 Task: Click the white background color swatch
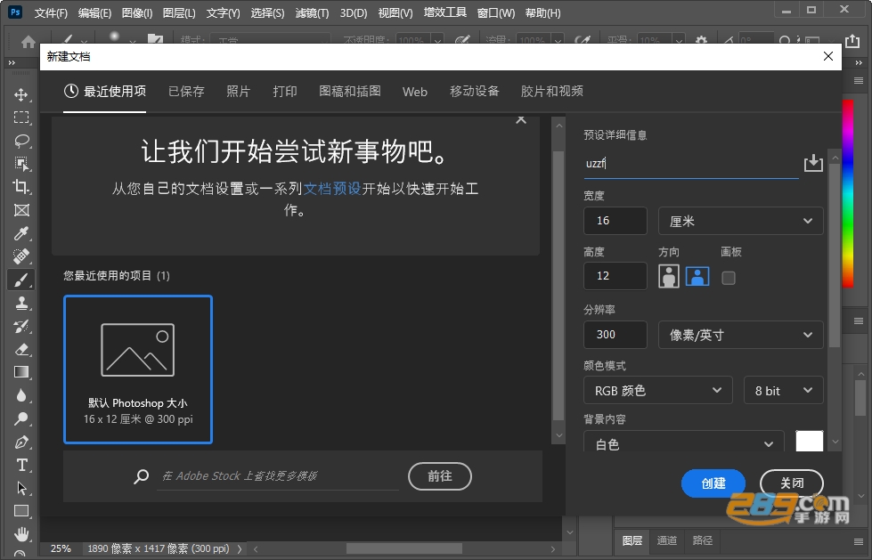pyautogui.click(x=809, y=441)
